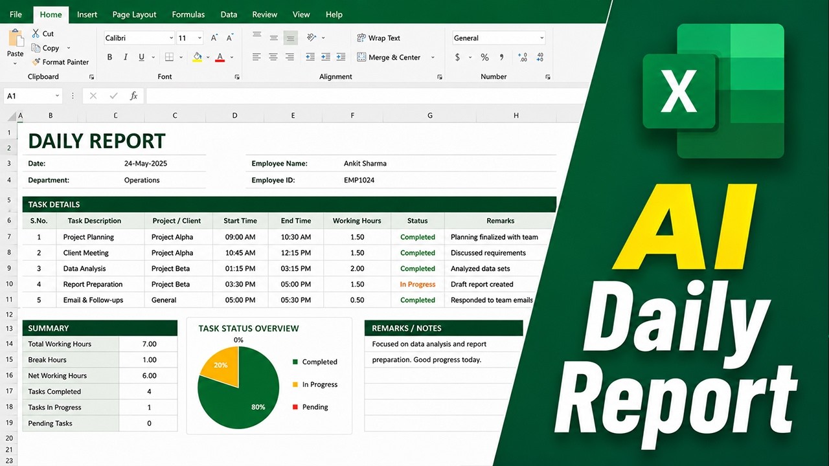Click Decrease Font Size icon

click(x=230, y=38)
